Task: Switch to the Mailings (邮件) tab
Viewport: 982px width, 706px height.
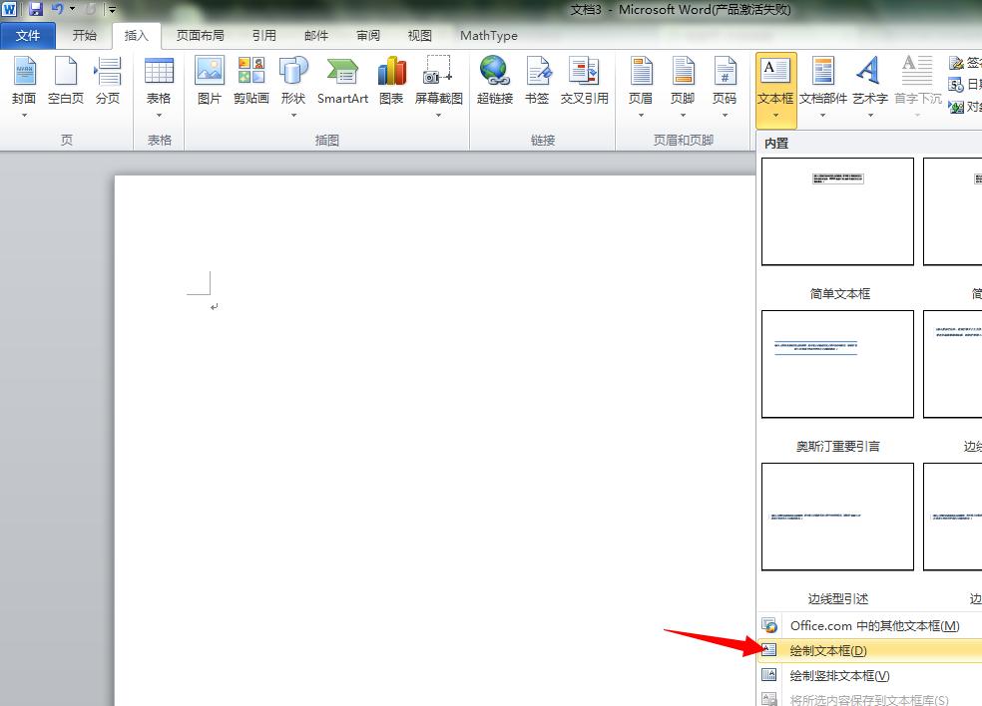Action: [315, 36]
